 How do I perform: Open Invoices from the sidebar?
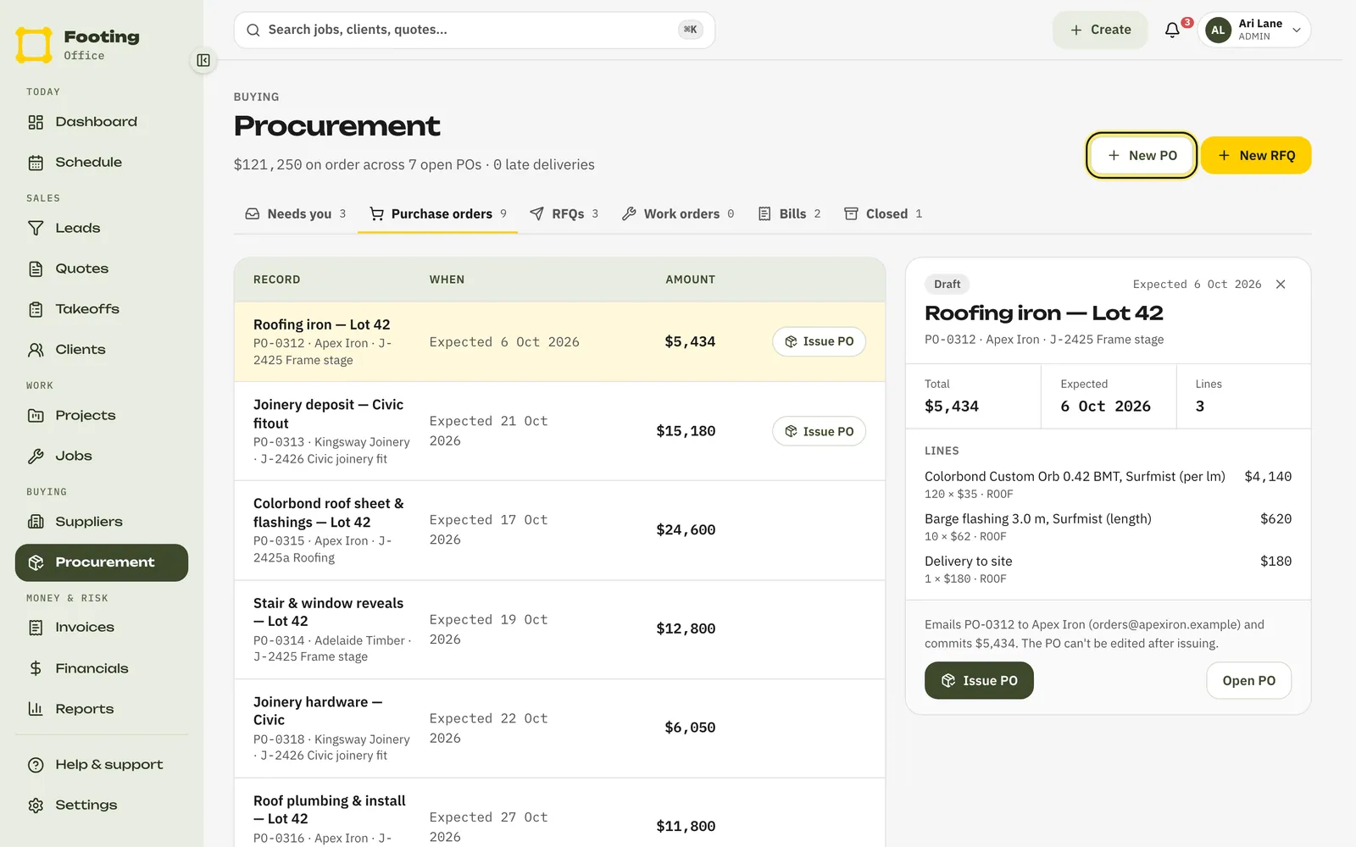point(102,628)
